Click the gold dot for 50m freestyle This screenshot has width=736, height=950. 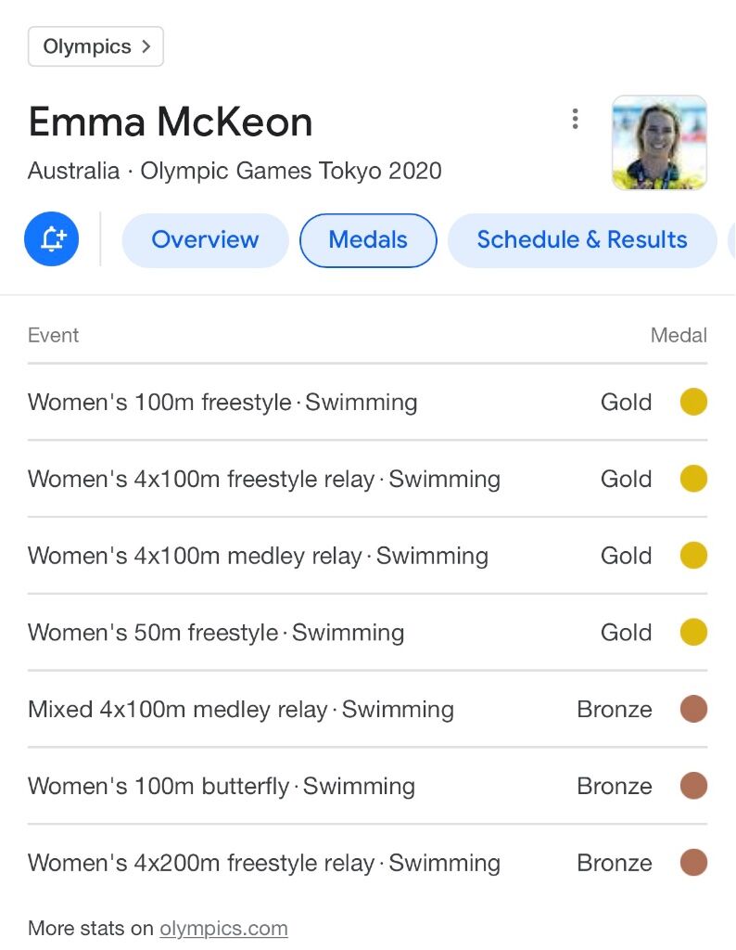pyautogui.click(x=693, y=632)
